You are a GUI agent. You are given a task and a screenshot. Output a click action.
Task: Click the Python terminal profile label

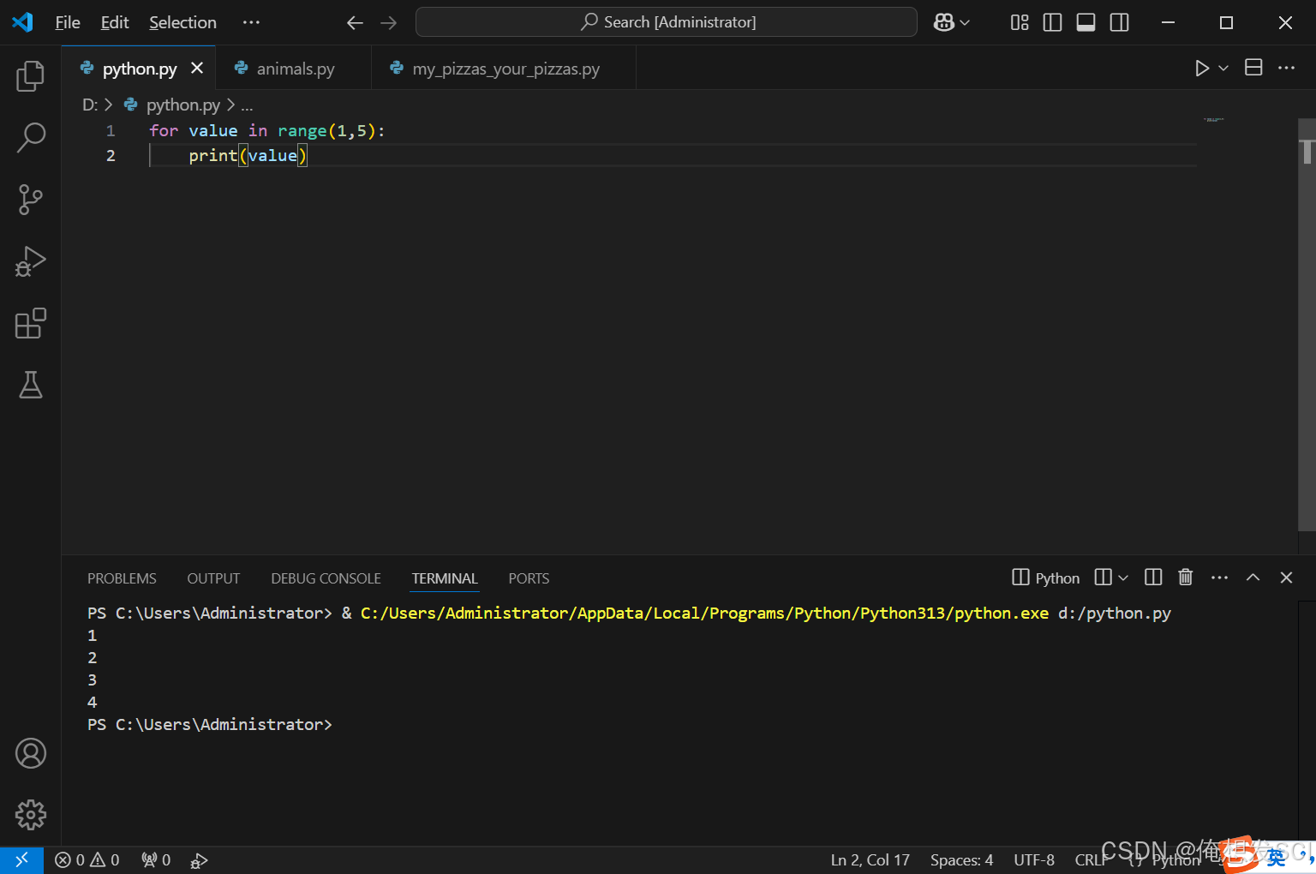[1045, 578]
